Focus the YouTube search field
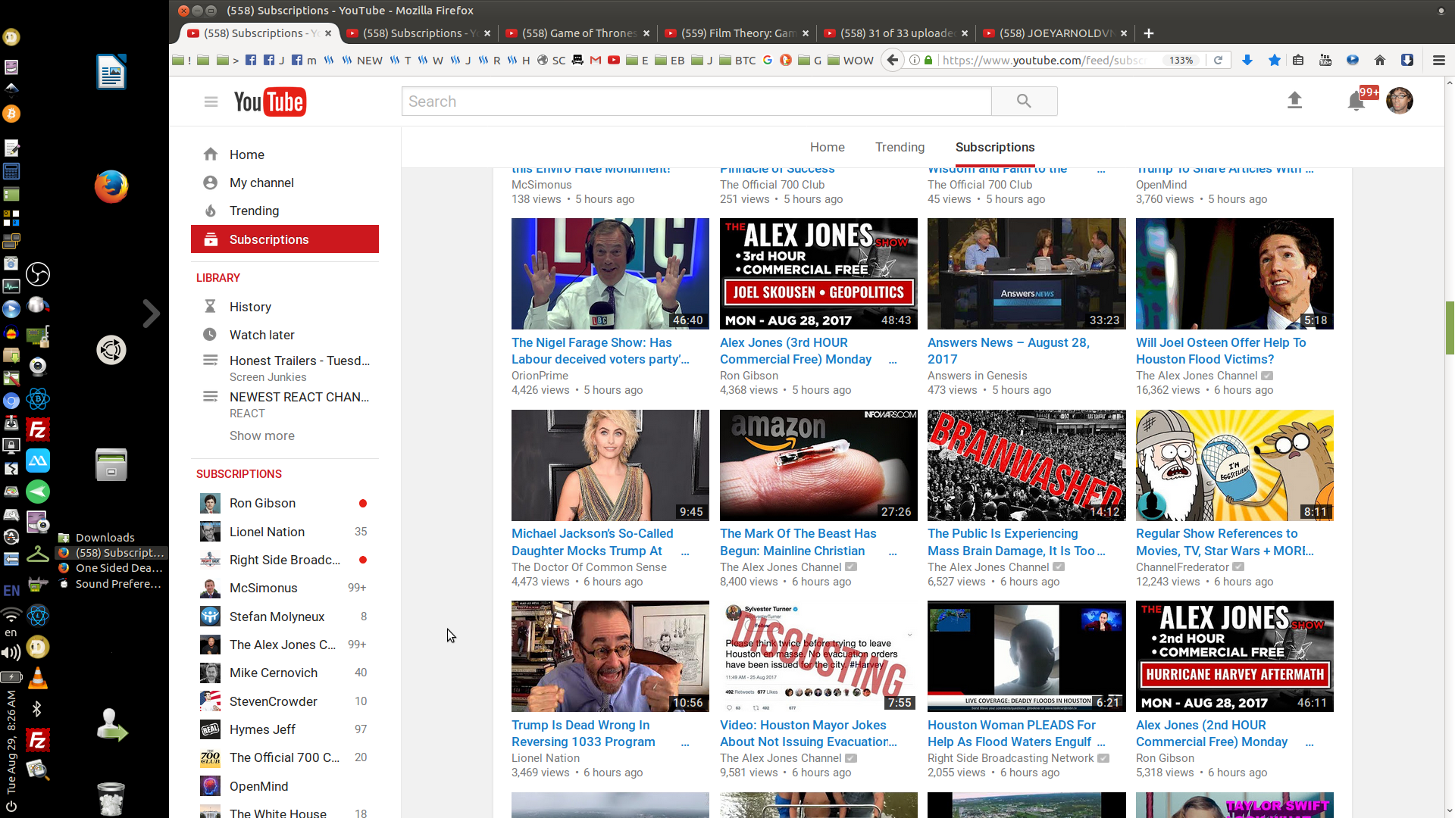 [696, 101]
